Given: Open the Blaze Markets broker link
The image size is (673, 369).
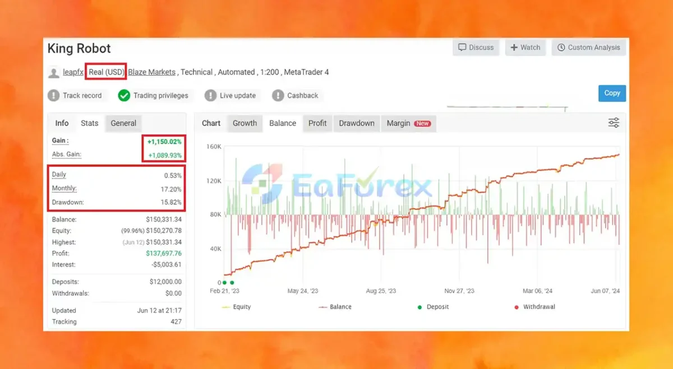Looking at the screenshot, I should click(x=152, y=72).
